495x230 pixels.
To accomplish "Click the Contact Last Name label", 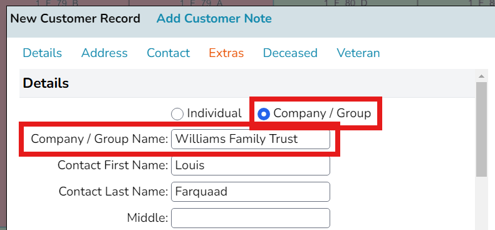I will 113,191.
